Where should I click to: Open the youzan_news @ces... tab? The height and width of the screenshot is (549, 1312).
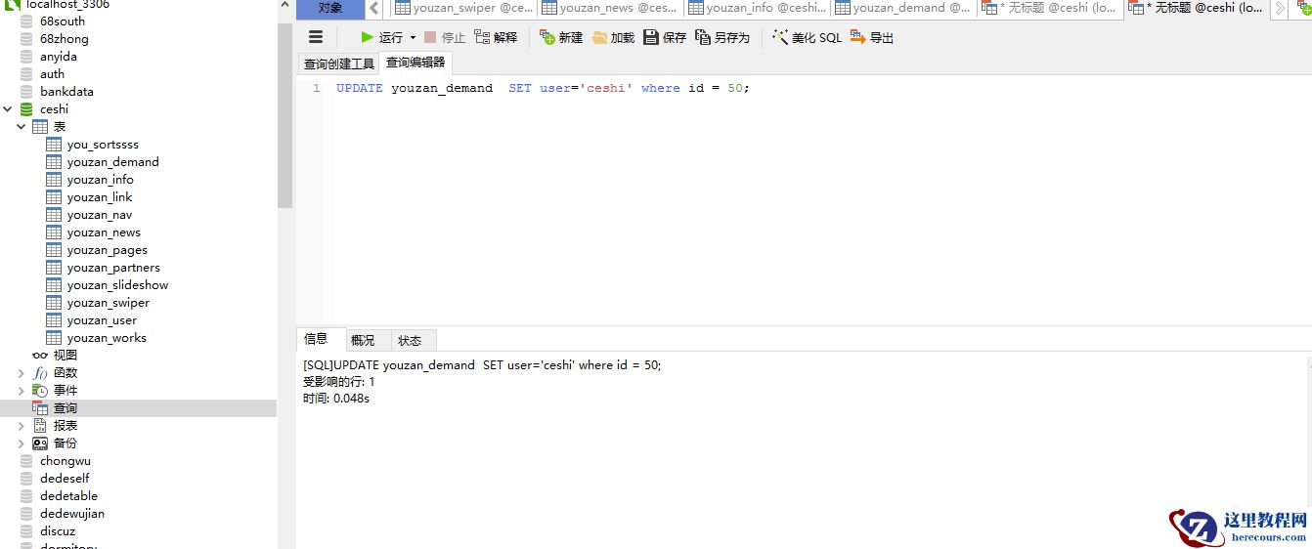(610, 9)
